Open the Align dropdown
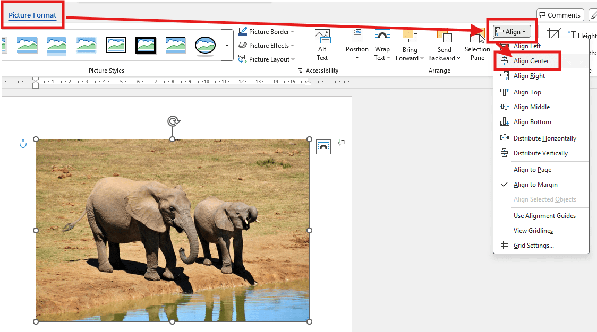 511,31
